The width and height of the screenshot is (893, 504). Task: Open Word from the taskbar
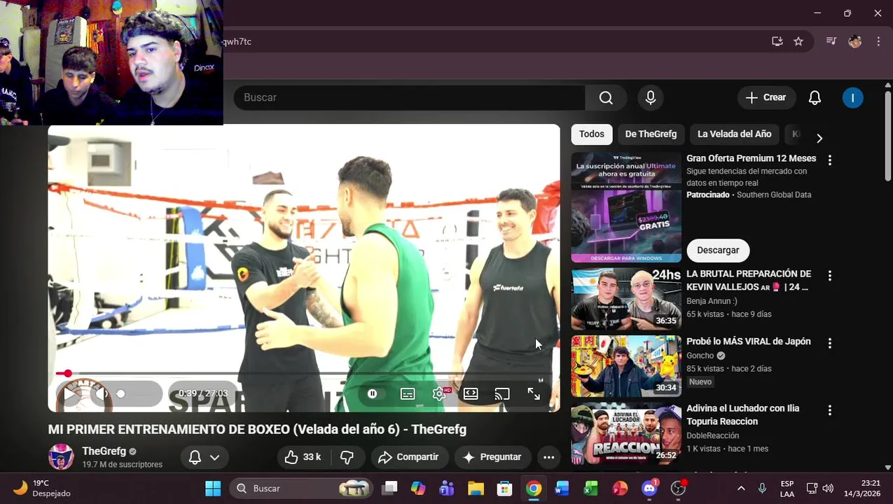pos(562,489)
